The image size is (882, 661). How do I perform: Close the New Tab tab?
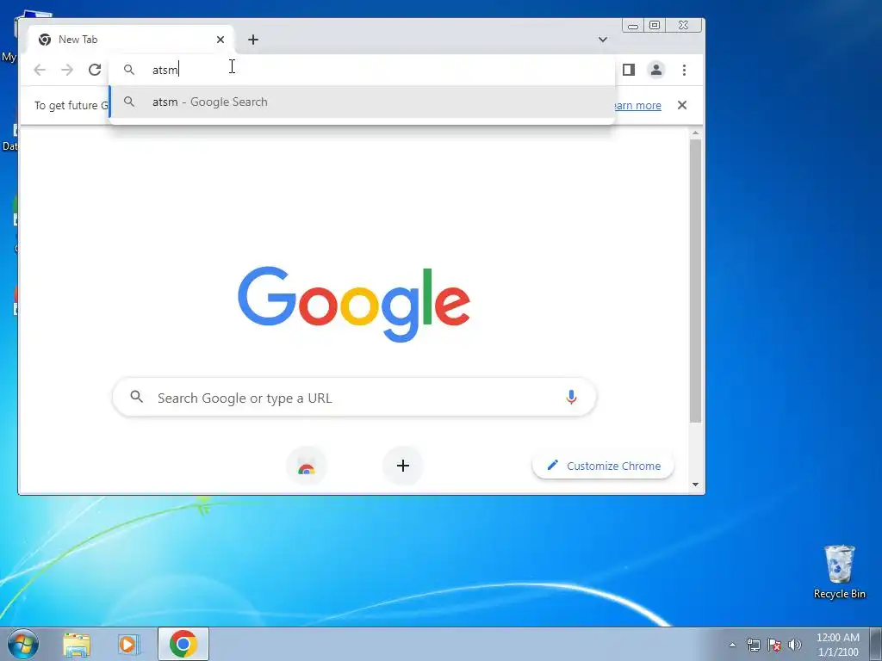(220, 40)
